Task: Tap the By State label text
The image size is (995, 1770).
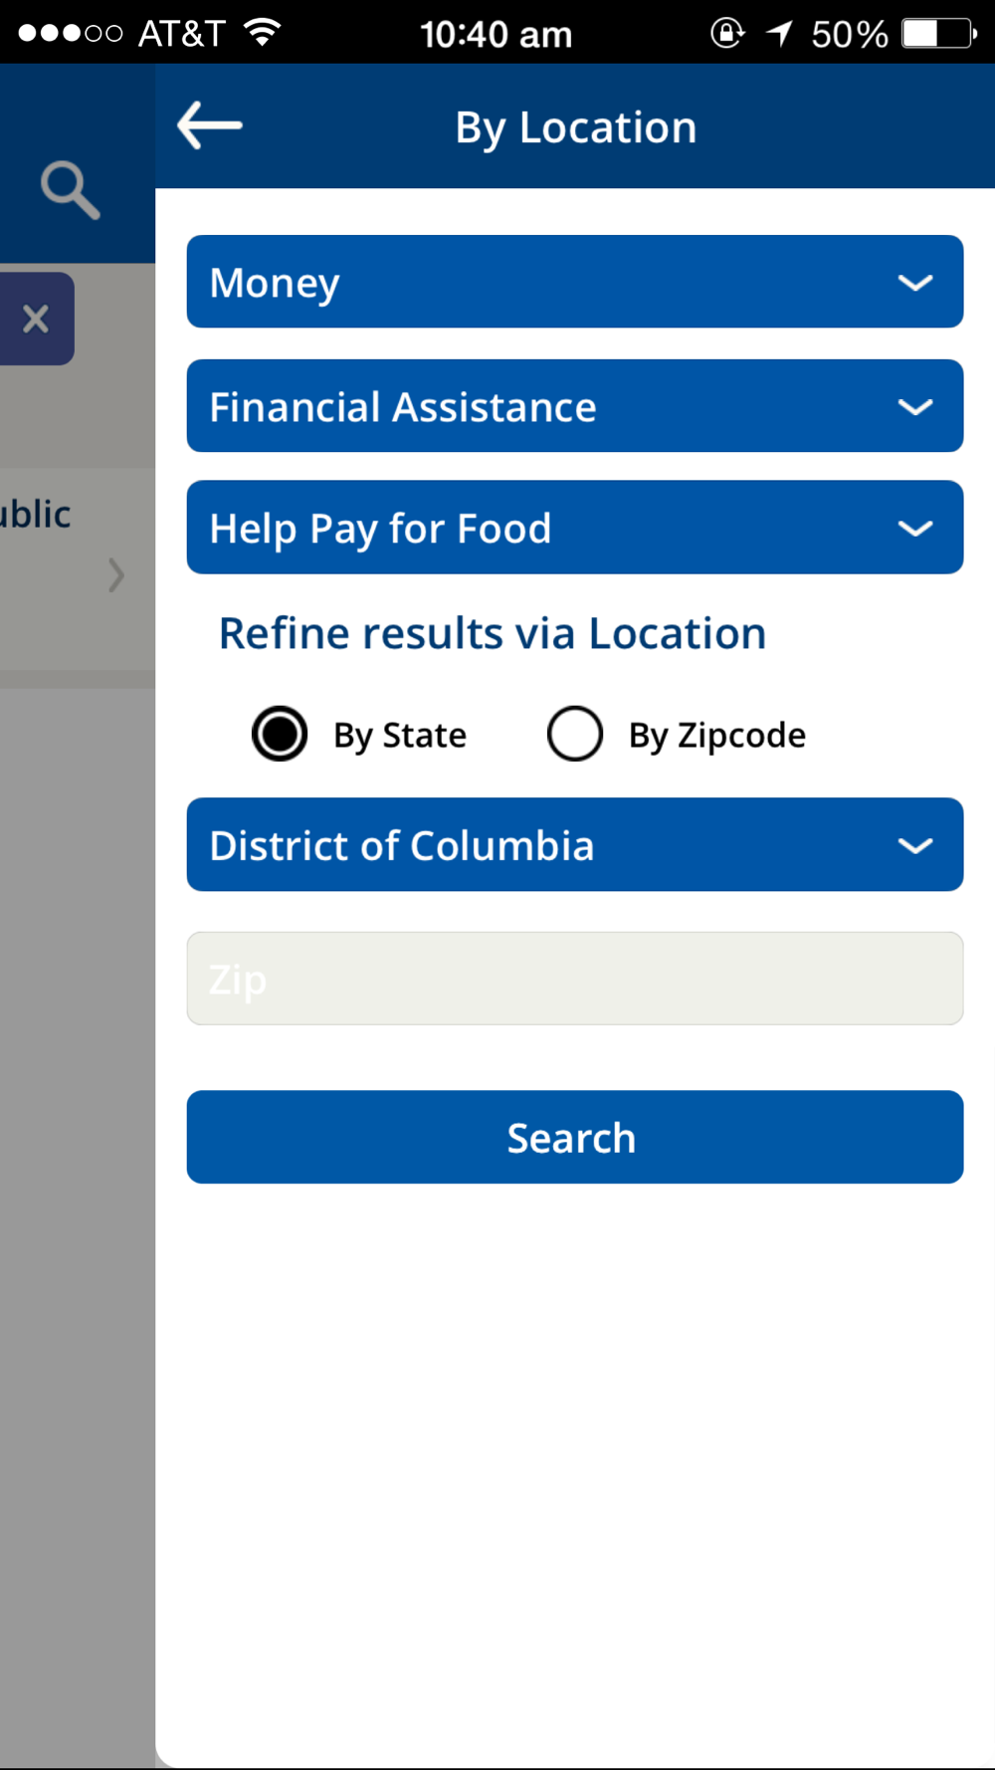Action: tap(400, 736)
